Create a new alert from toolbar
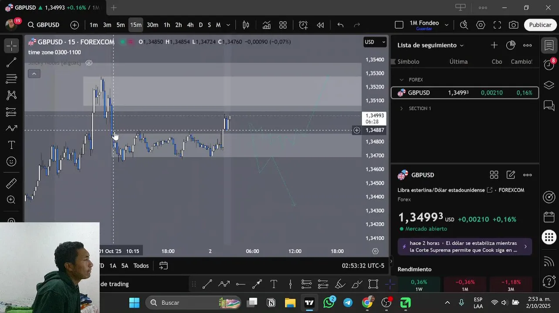Viewport: 559px width, 313px height. click(x=303, y=25)
